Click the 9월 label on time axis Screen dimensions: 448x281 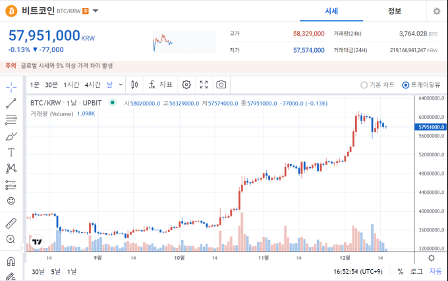click(98, 258)
